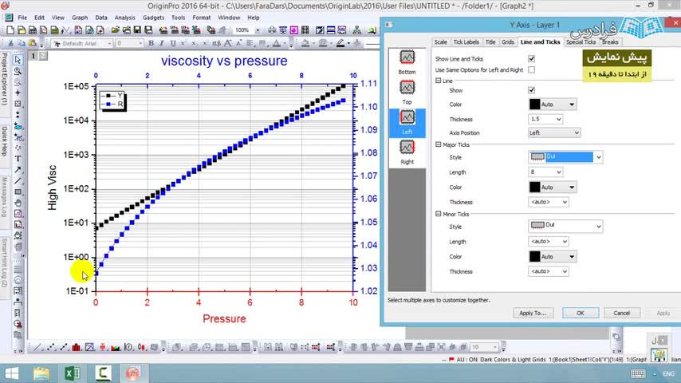Open the Analysis menu
This screenshot has width=681, height=383.
tap(124, 18)
